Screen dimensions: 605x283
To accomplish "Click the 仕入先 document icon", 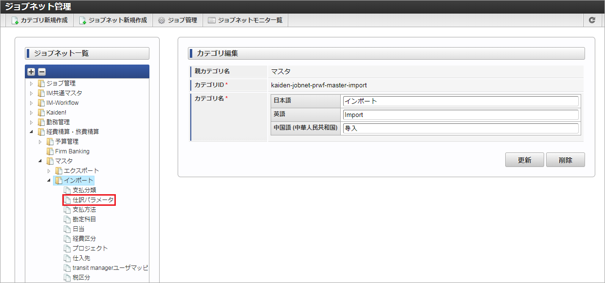I will click(x=68, y=258).
